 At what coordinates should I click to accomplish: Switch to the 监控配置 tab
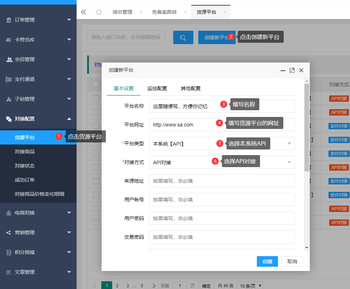point(157,89)
